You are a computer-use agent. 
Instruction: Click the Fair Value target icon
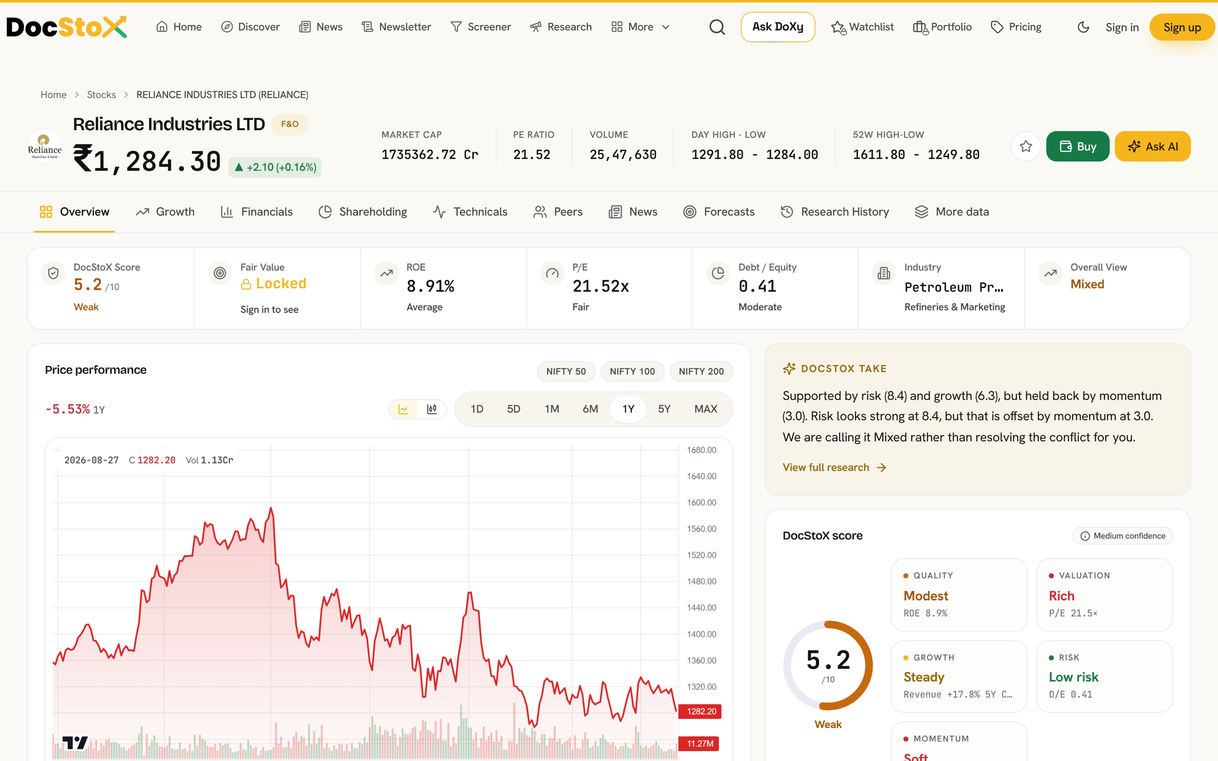pyautogui.click(x=220, y=273)
